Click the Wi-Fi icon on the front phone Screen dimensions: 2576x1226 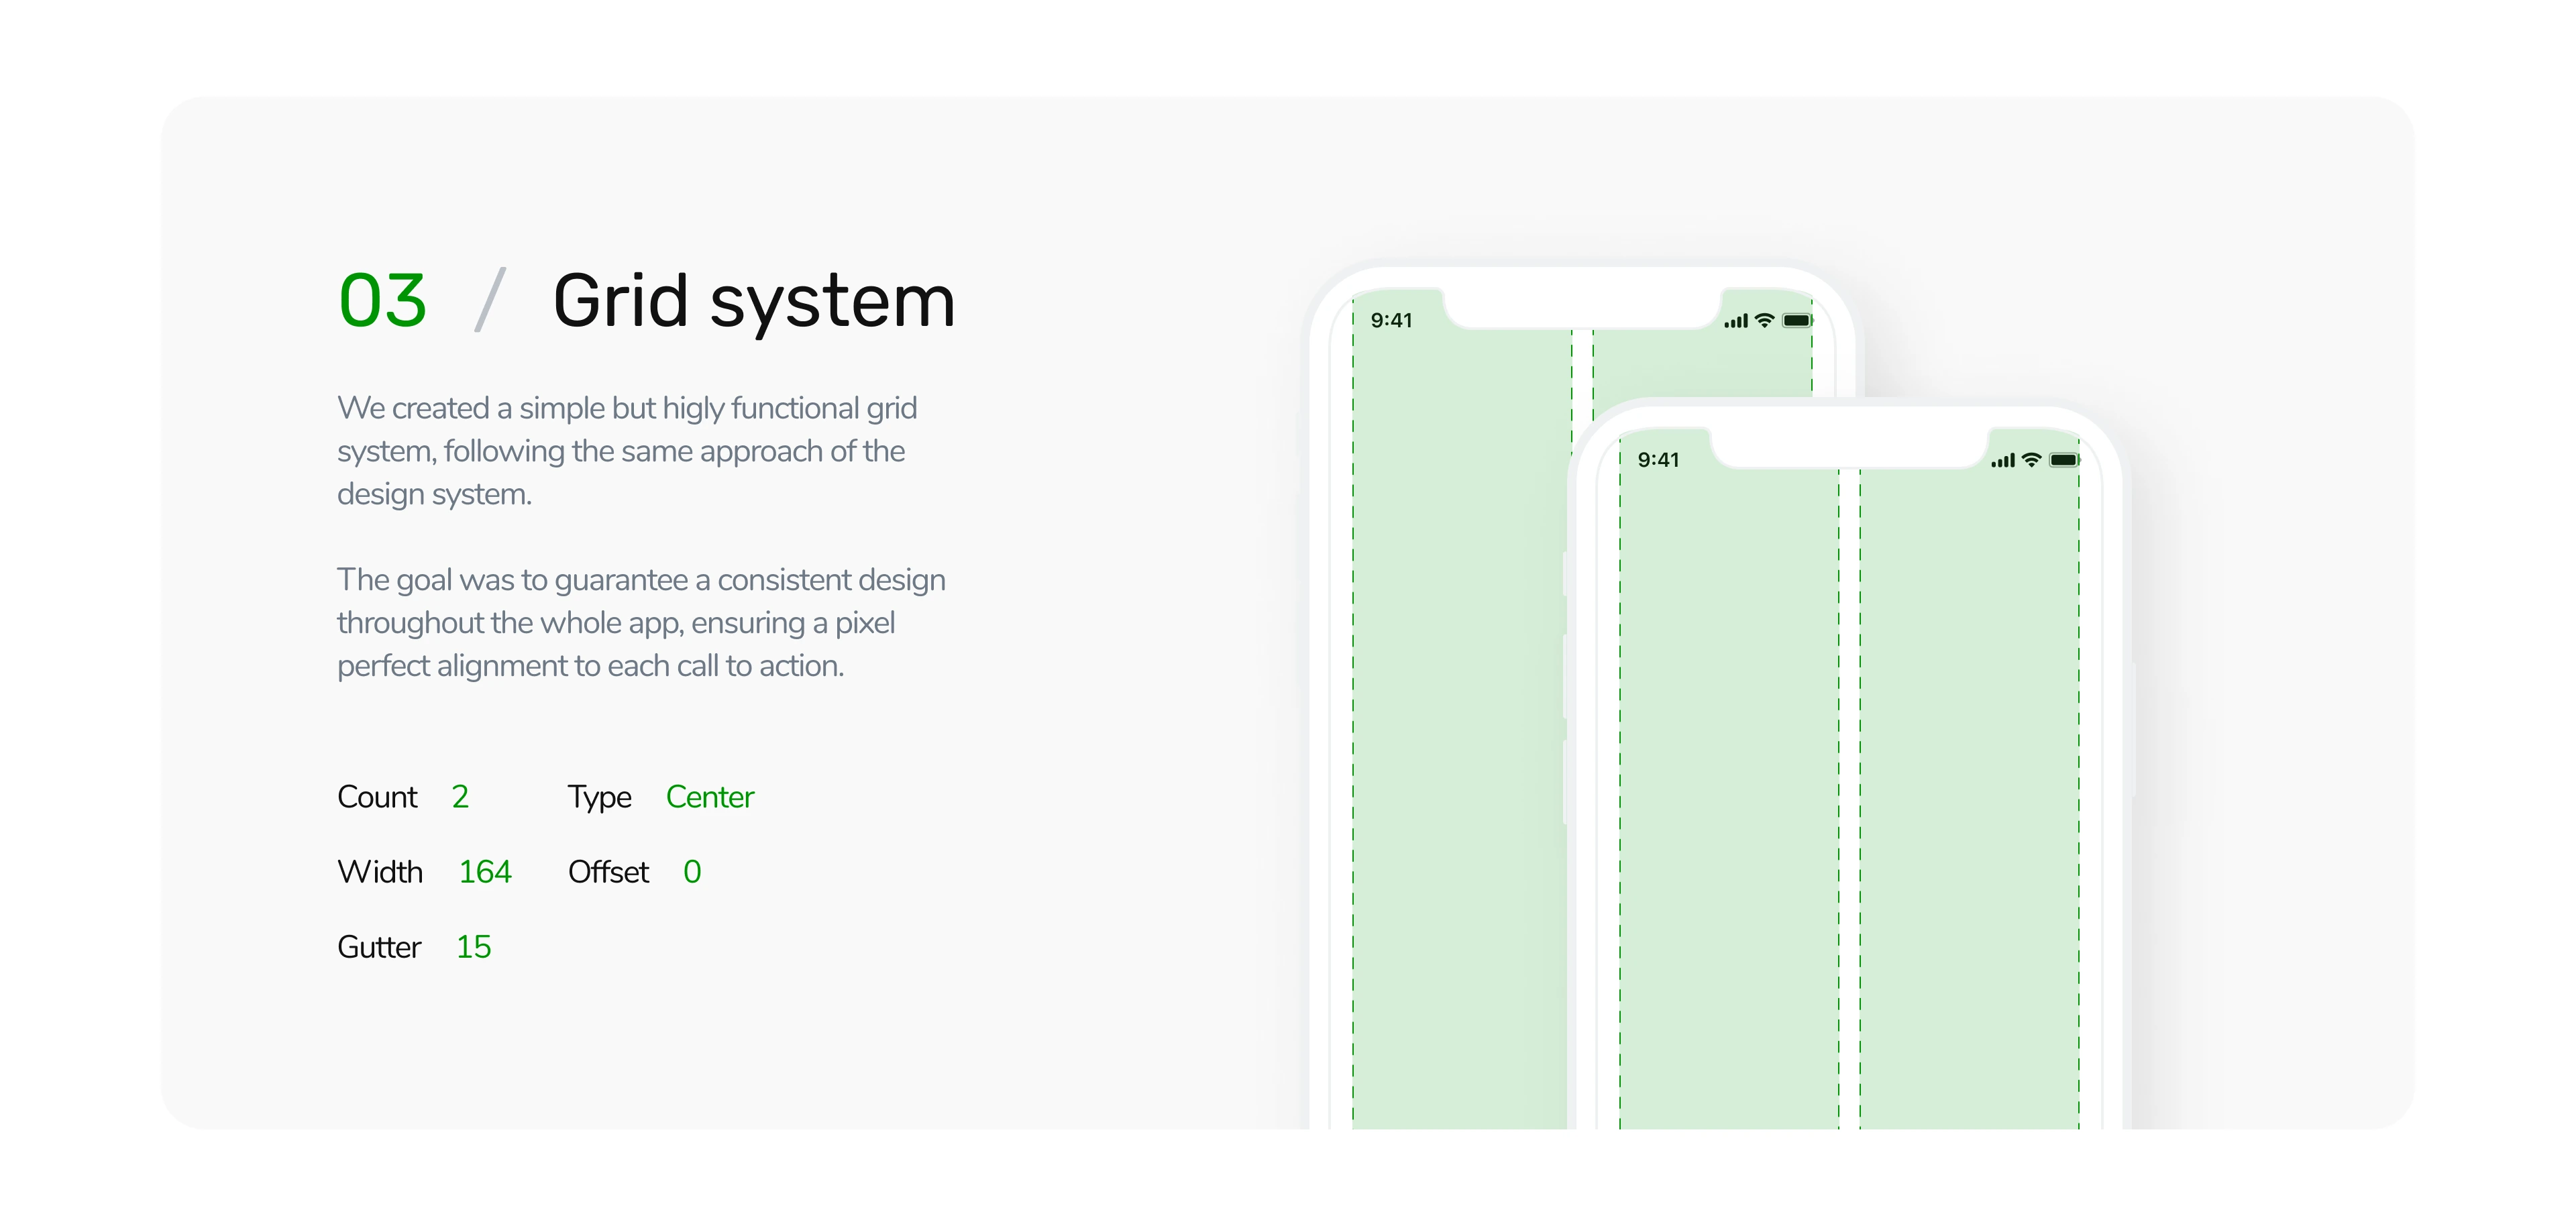pyautogui.click(x=2031, y=460)
